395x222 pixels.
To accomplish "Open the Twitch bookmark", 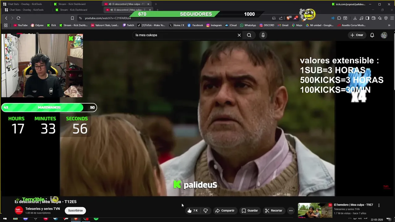I will tap(128, 25).
